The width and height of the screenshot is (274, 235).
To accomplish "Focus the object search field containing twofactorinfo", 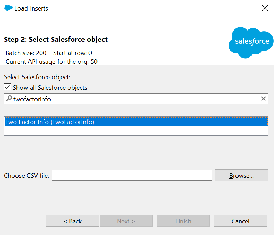I will pyautogui.click(x=133, y=99).
